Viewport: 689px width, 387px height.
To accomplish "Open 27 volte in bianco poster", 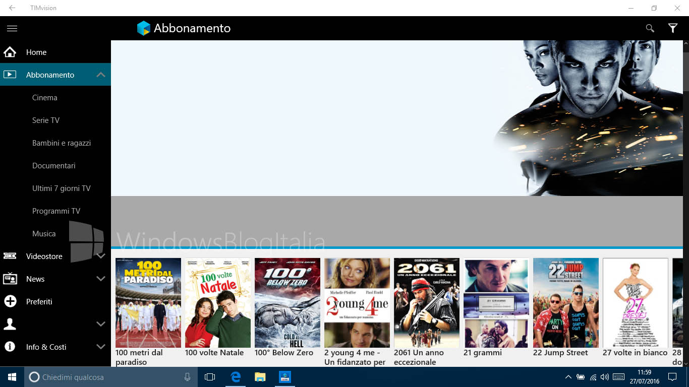I will [x=636, y=303].
